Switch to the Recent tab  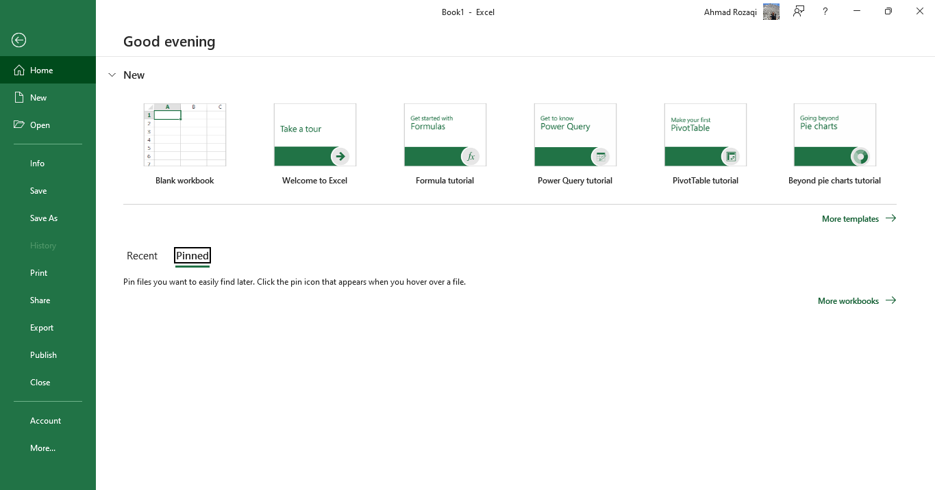click(x=142, y=255)
